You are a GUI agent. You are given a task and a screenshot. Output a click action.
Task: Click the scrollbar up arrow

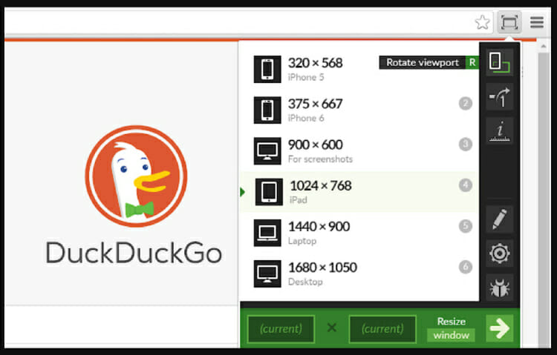pos(544,47)
